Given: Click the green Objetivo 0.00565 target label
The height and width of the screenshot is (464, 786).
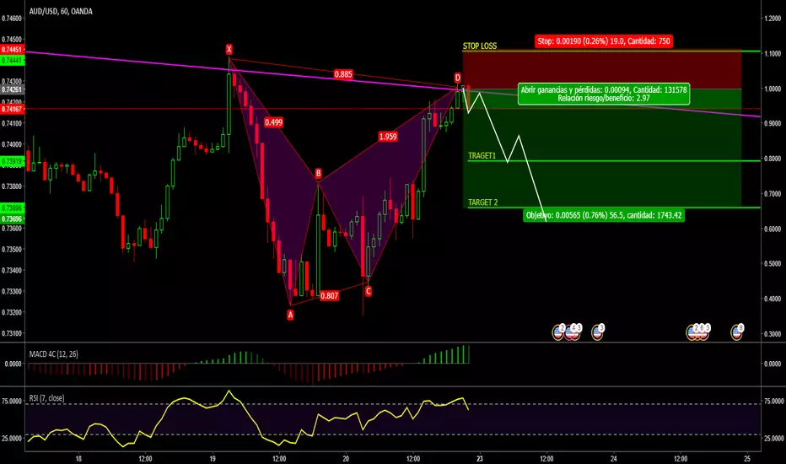Looking at the screenshot, I should tap(604, 215).
